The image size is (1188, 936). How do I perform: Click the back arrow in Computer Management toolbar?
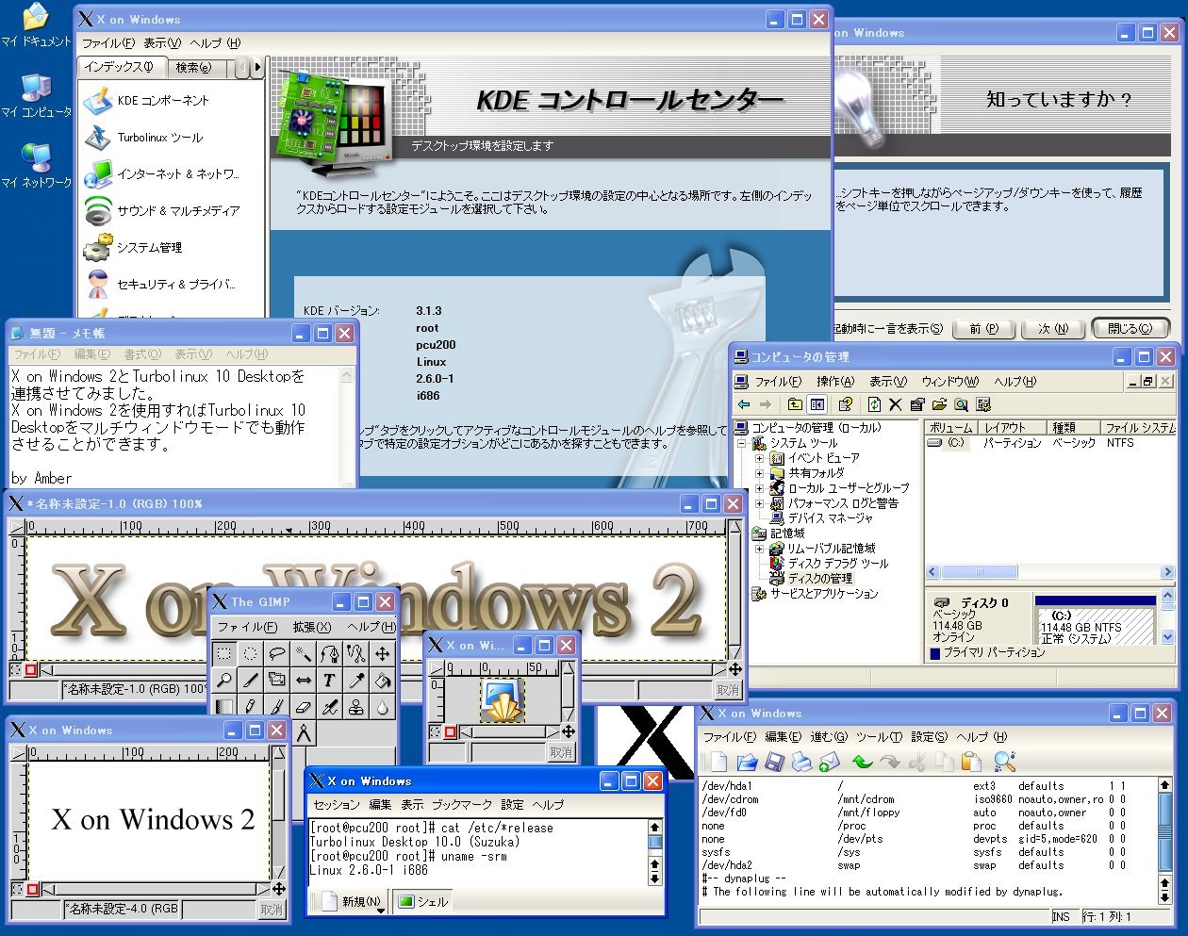(x=744, y=404)
